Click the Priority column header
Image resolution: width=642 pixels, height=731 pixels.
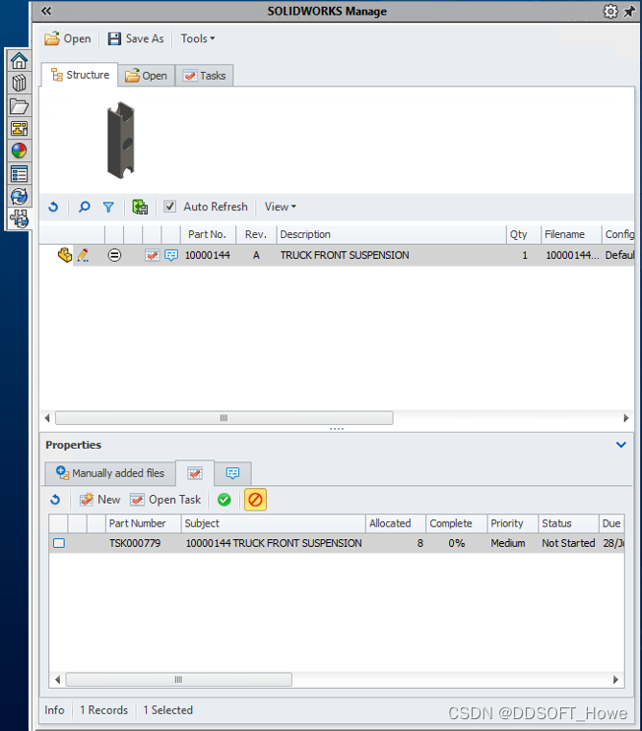pos(512,523)
